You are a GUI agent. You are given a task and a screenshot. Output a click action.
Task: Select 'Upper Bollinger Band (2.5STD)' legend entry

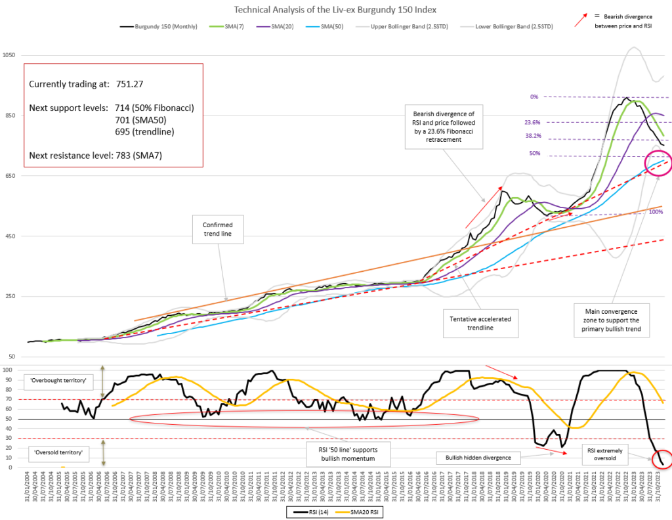(402, 26)
